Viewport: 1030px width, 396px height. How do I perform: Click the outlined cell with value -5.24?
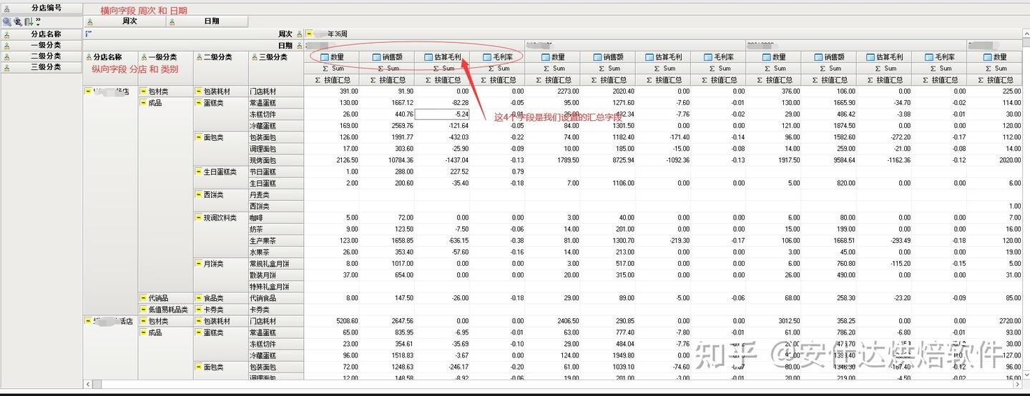442,114
